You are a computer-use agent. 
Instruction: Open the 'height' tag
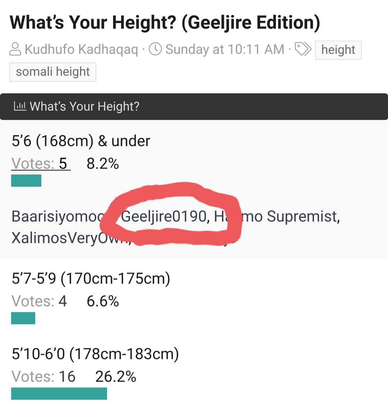(x=338, y=50)
